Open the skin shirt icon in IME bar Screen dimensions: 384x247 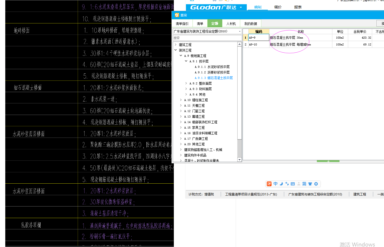[x=310, y=184]
